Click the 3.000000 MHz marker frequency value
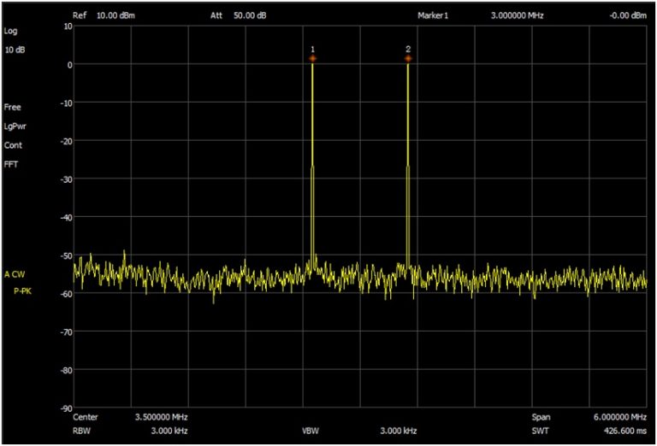657x446 pixels. click(517, 16)
